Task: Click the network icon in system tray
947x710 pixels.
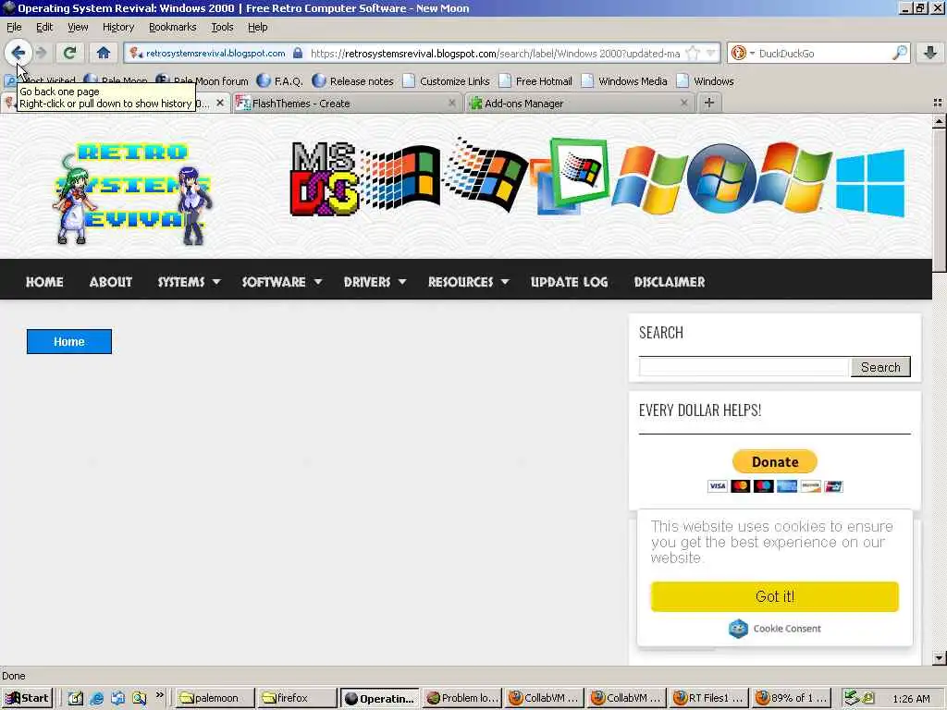Action: click(x=852, y=698)
